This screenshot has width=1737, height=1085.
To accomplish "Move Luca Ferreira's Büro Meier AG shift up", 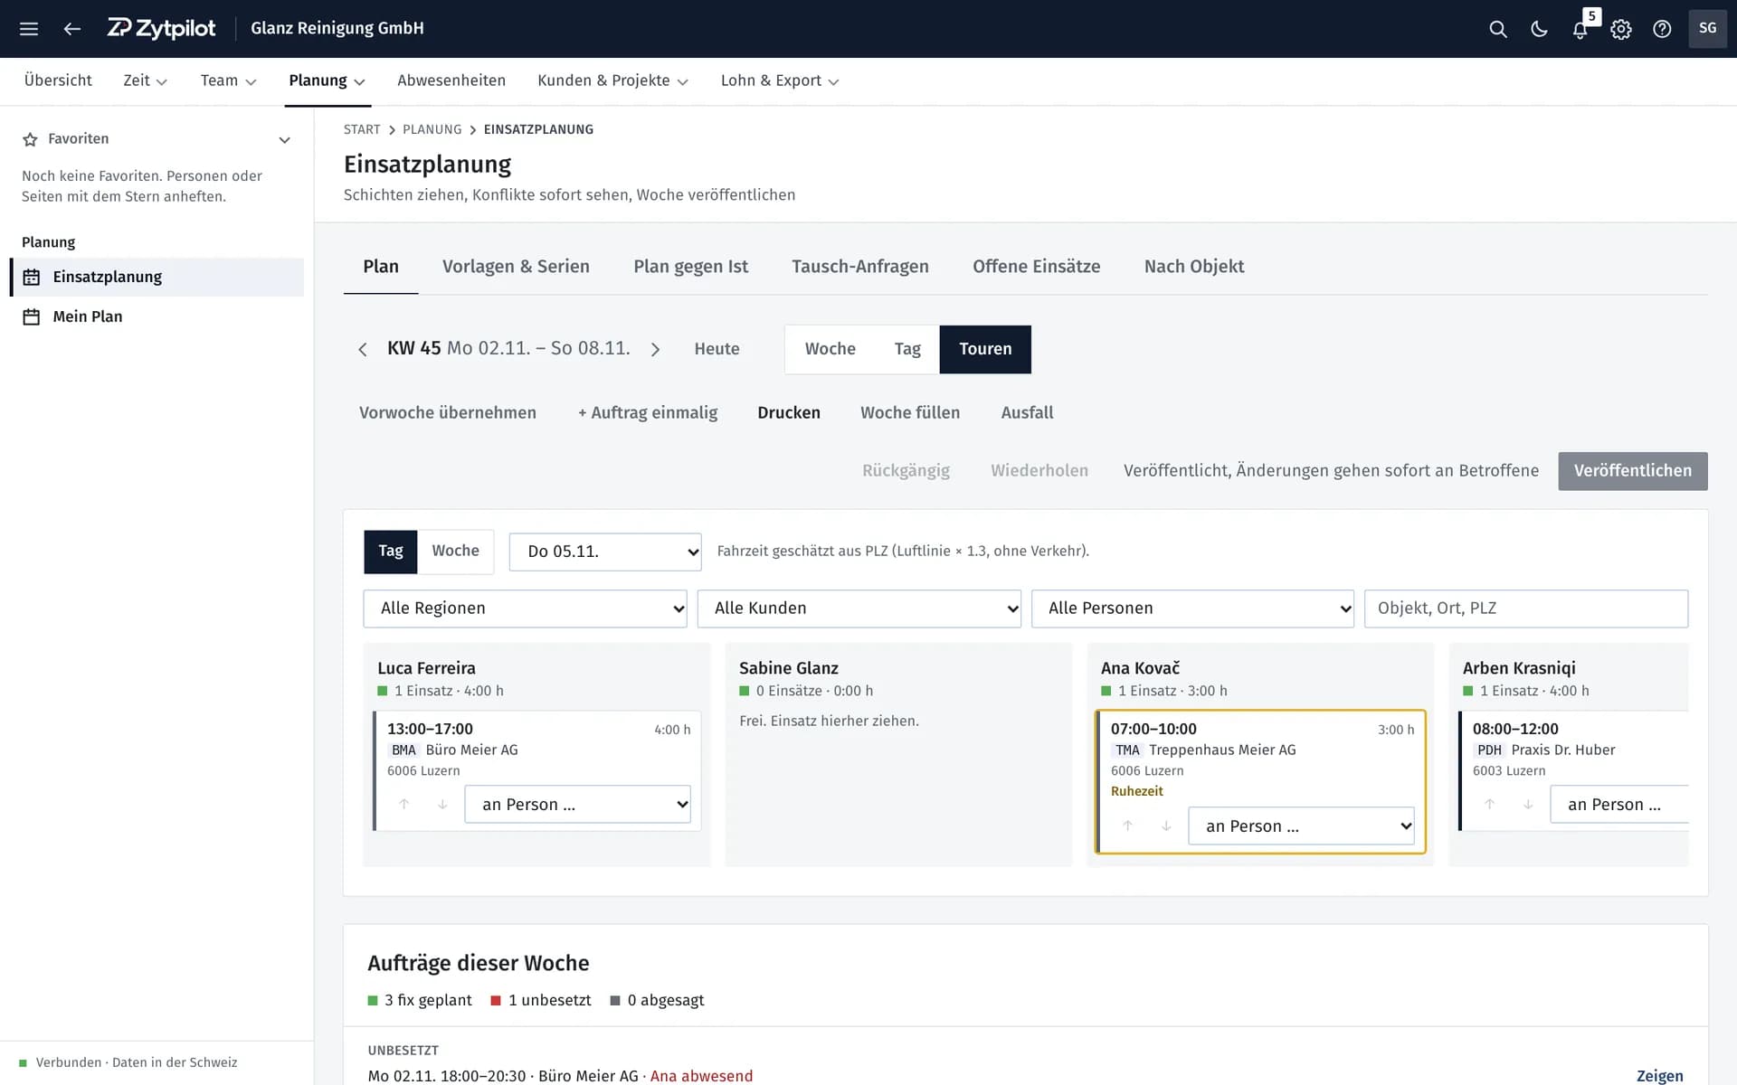I will (404, 804).
